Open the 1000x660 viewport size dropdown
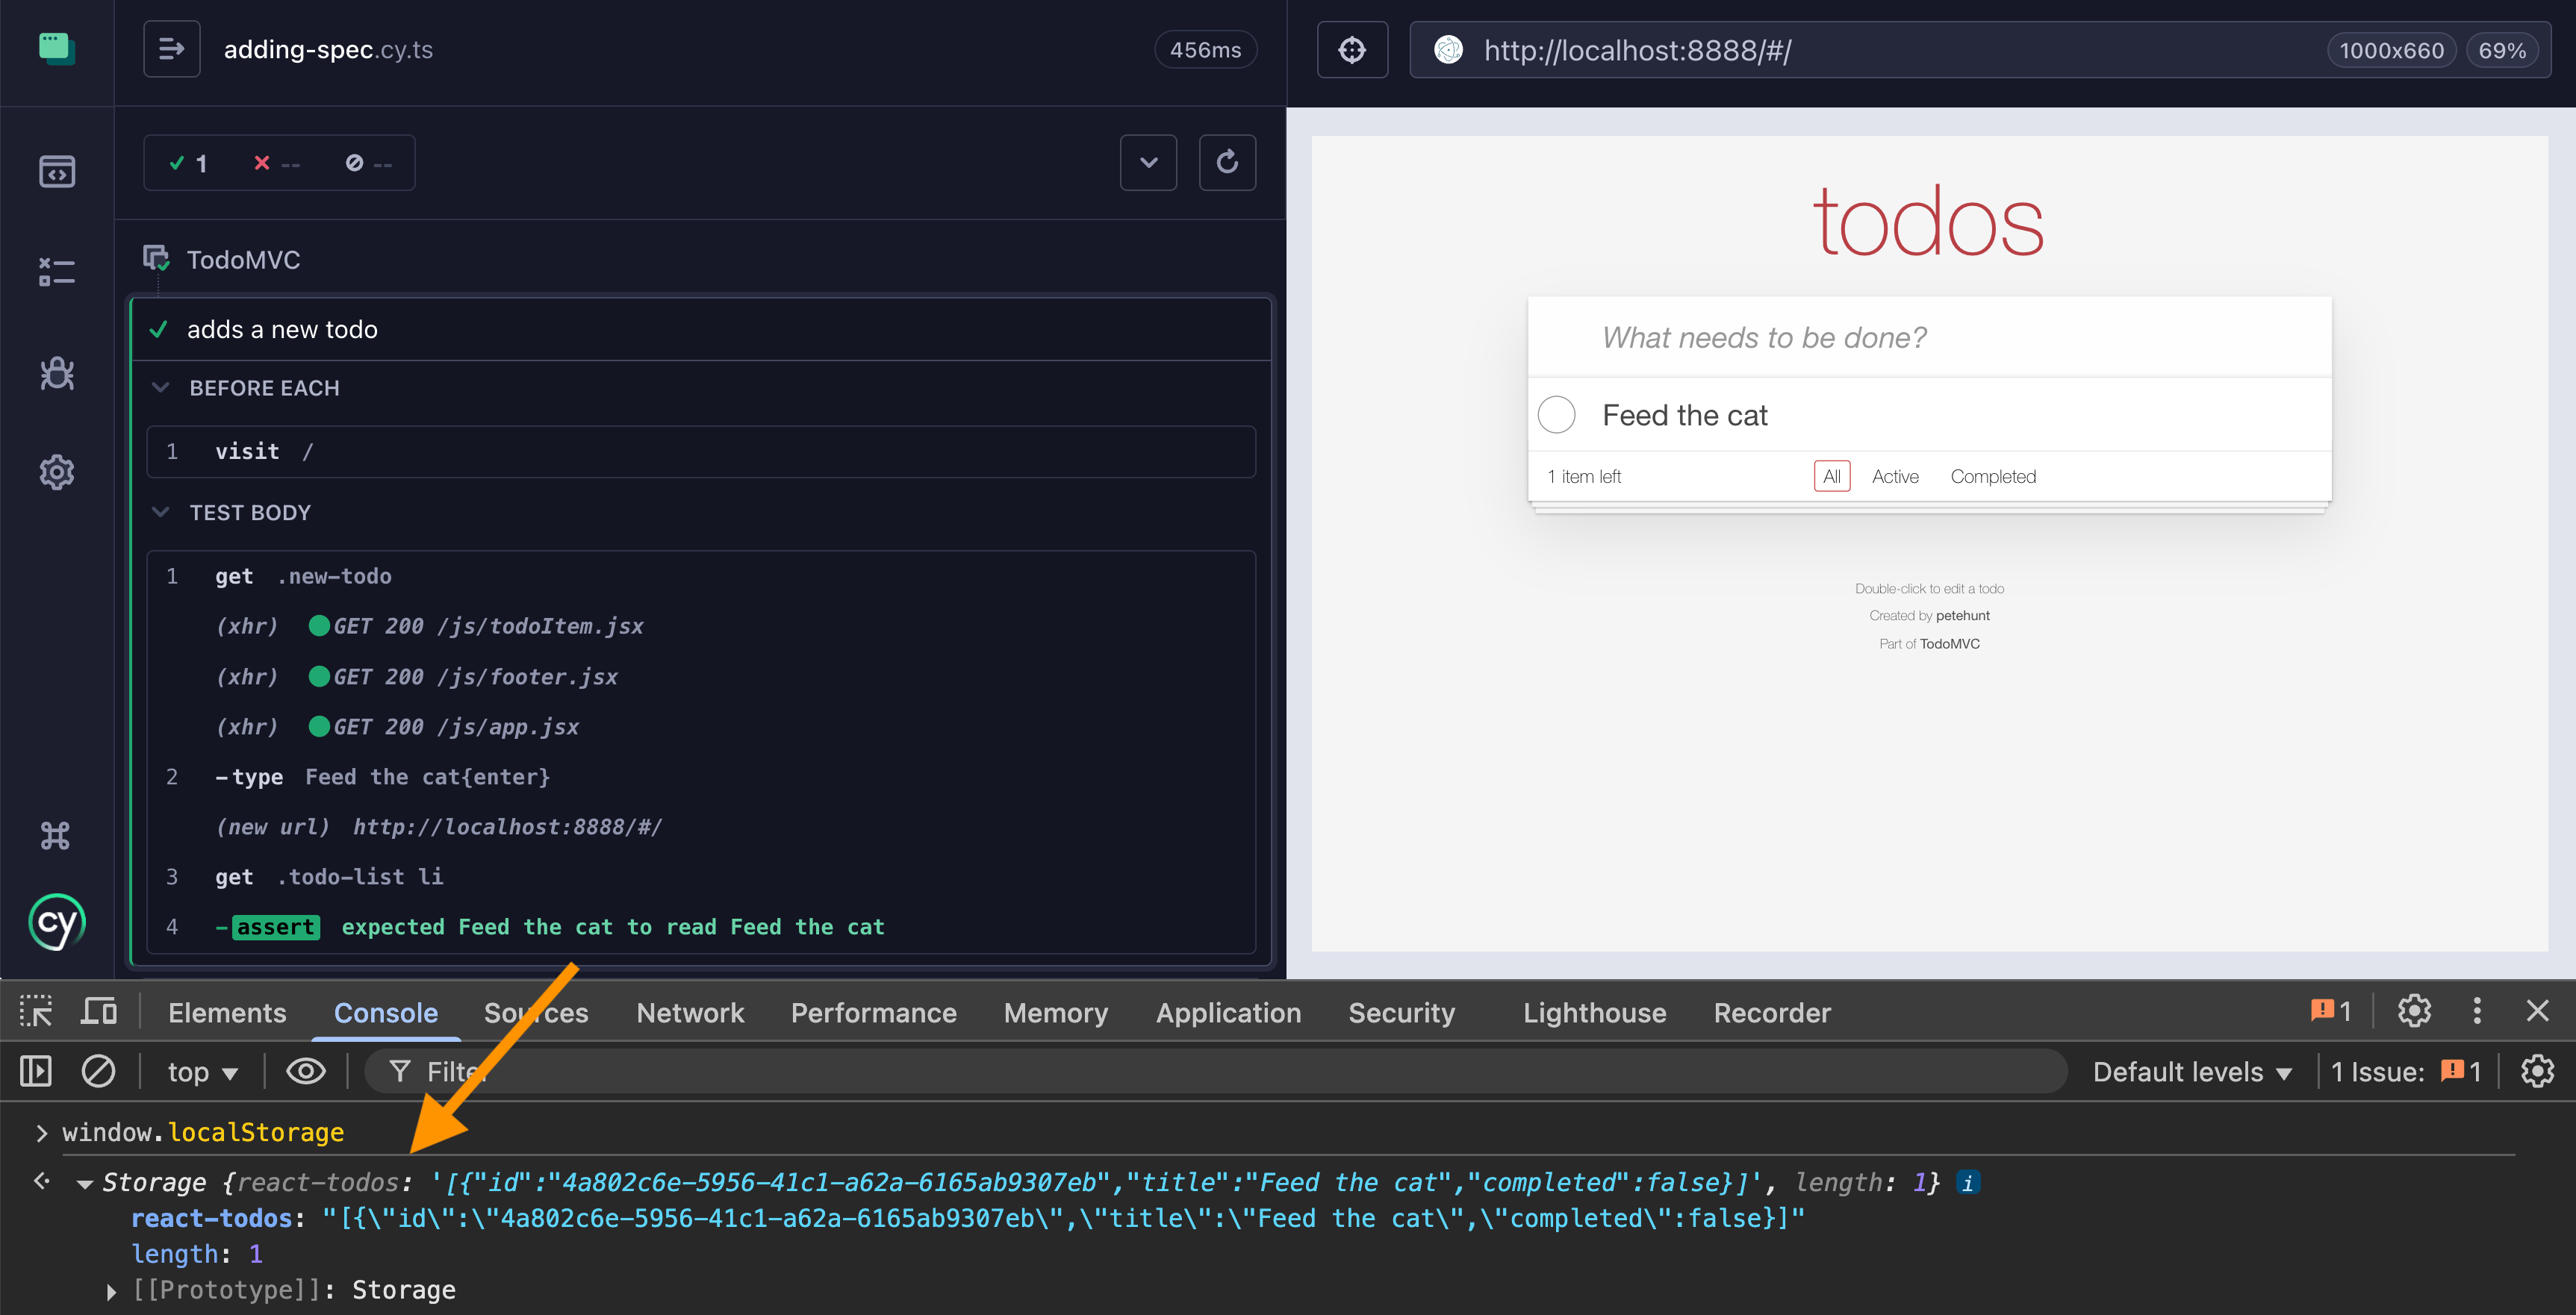The image size is (2576, 1315). (2391, 50)
